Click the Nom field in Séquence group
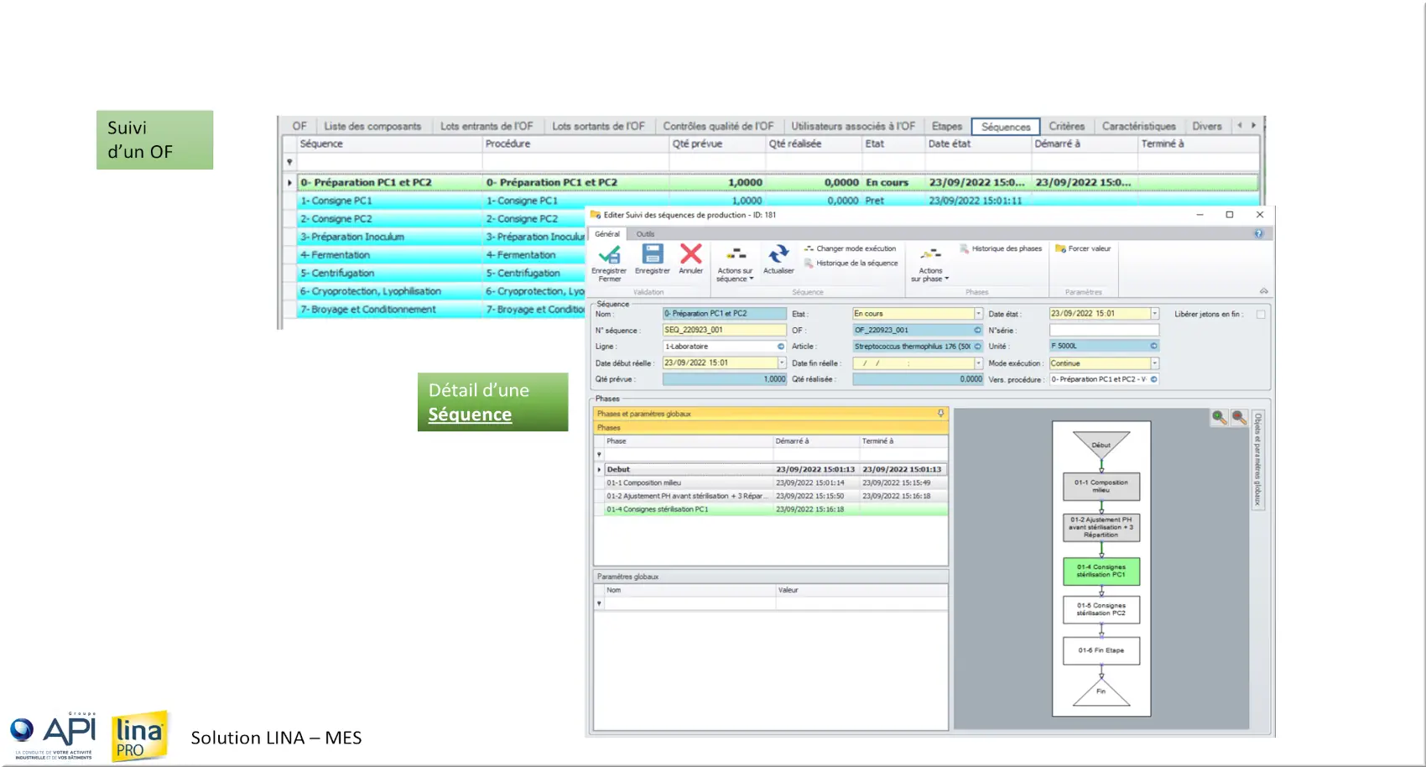Image resolution: width=1426 pixels, height=767 pixels. point(724,314)
